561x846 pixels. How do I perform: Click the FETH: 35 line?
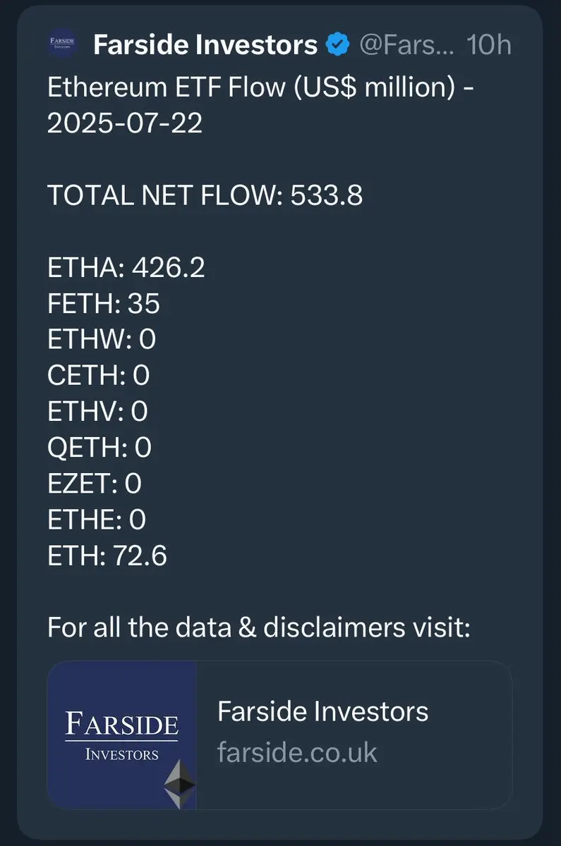(104, 303)
